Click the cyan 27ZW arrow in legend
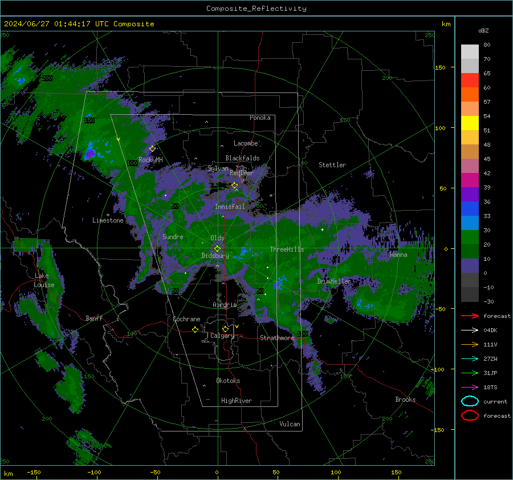The height and width of the screenshot is (480, 513). (x=470, y=359)
